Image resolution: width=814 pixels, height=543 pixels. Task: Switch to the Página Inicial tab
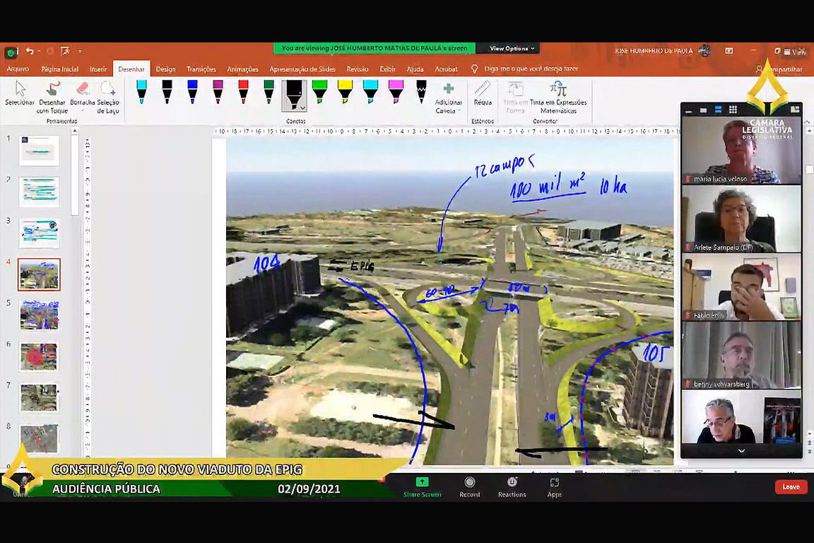click(x=60, y=69)
